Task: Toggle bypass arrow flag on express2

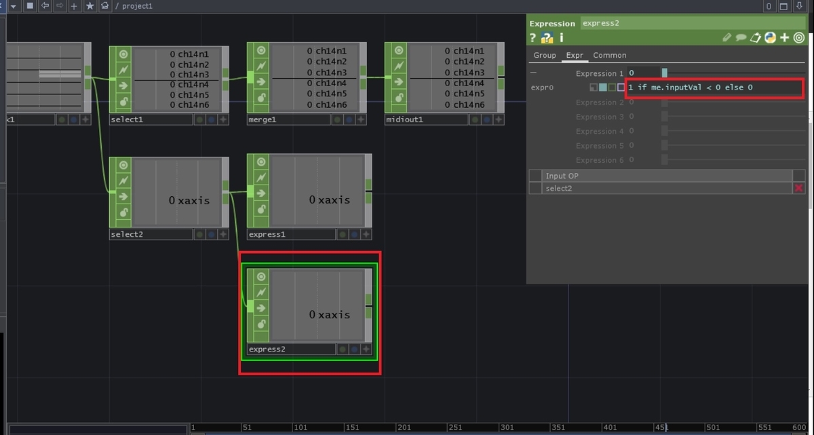Action: (261, 308)
